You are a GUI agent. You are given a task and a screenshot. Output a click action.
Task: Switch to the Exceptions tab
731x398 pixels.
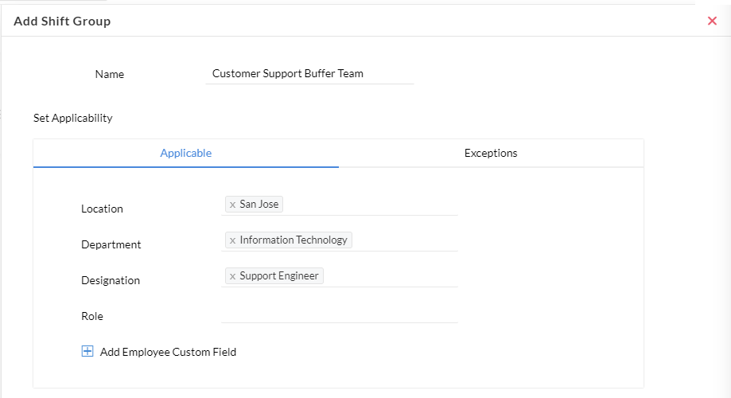[x=491, y=153]
